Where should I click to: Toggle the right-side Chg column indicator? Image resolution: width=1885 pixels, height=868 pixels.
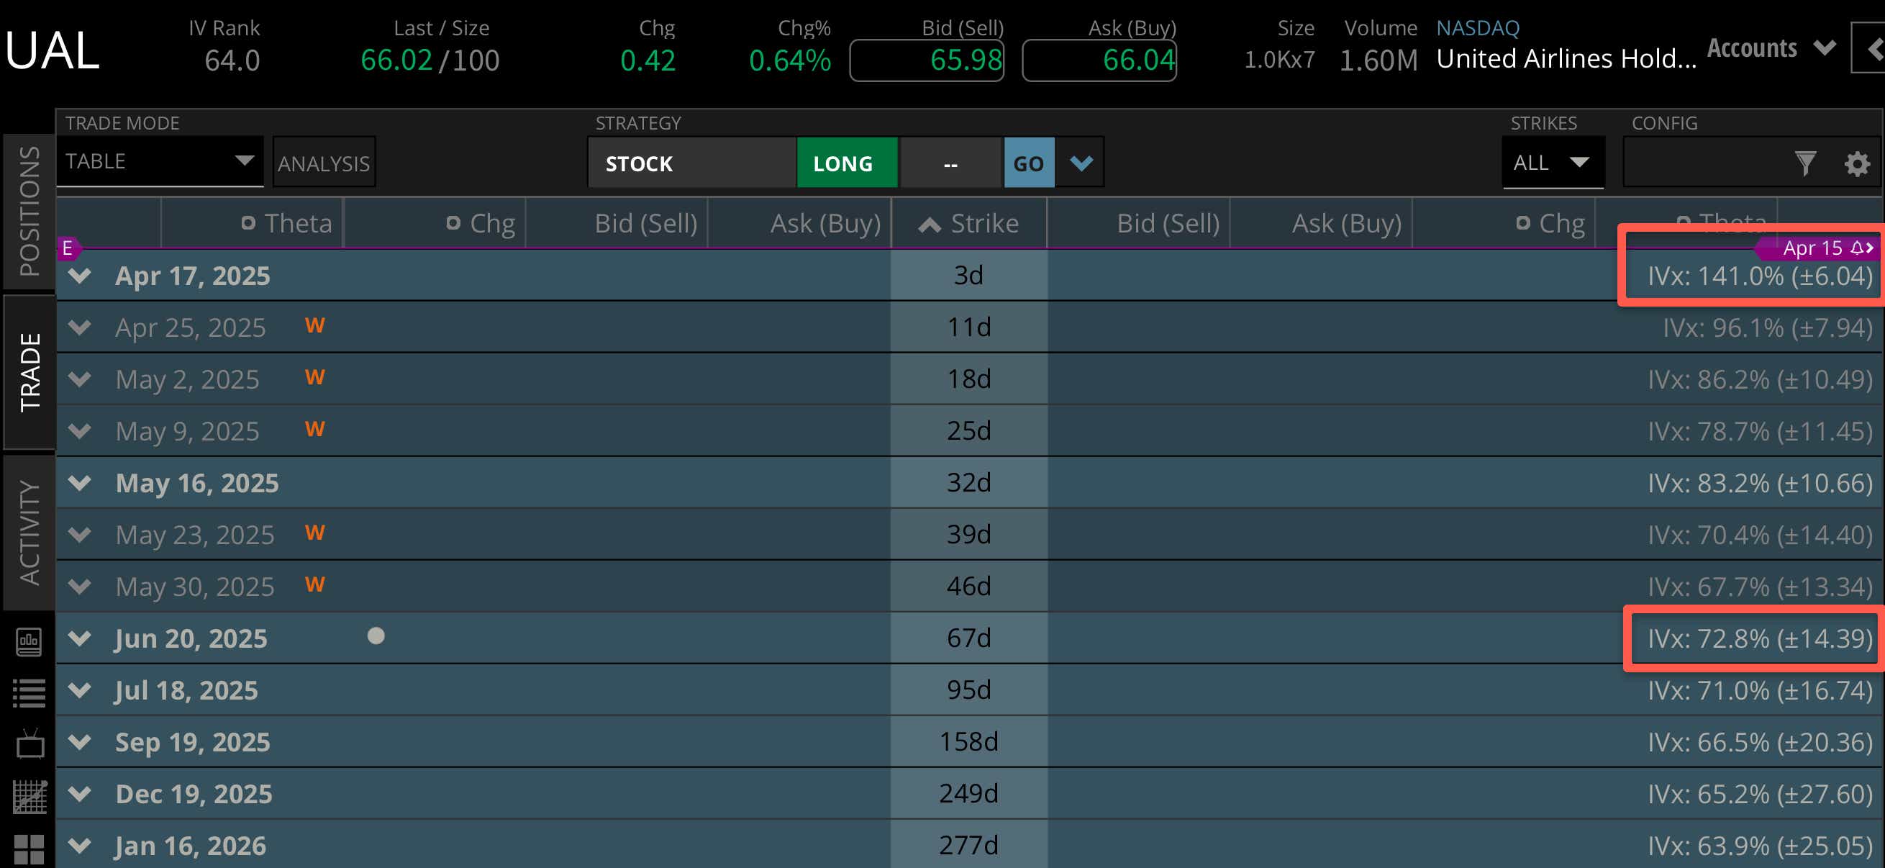click(x=1523, y=223)
